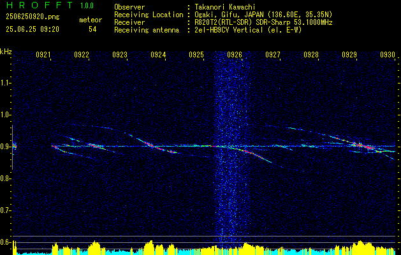Click the Observer label
The width and height of the screenshot is (401, 255).
[129, 7]
